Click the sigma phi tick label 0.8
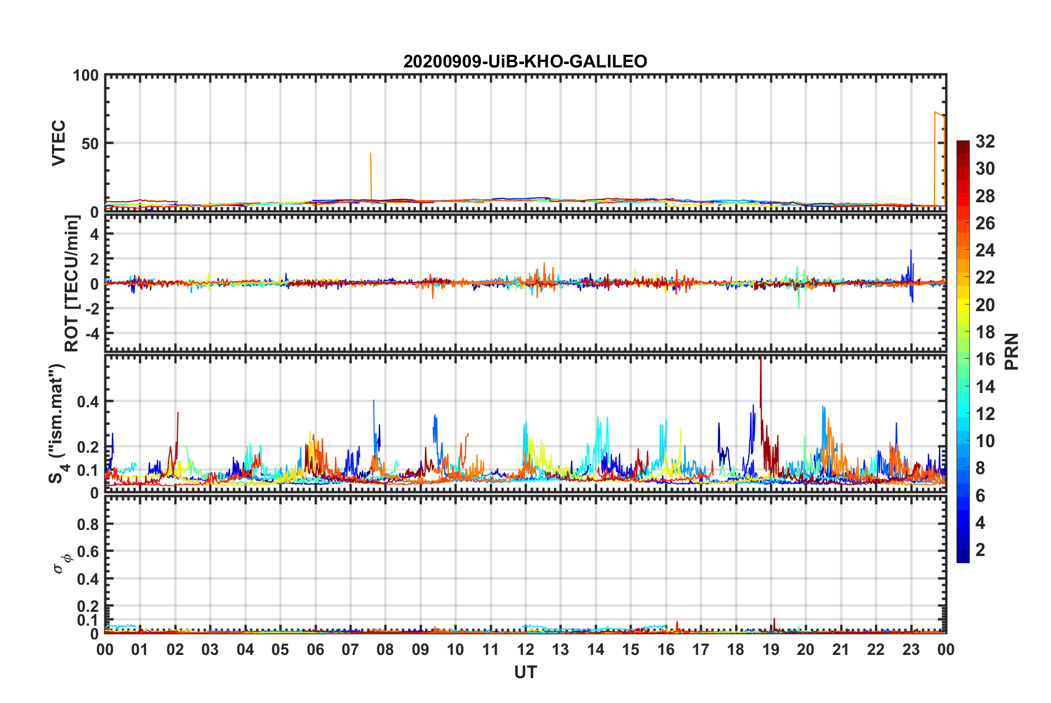Screen dimensions: 1051x703 (x=88, y=524)
